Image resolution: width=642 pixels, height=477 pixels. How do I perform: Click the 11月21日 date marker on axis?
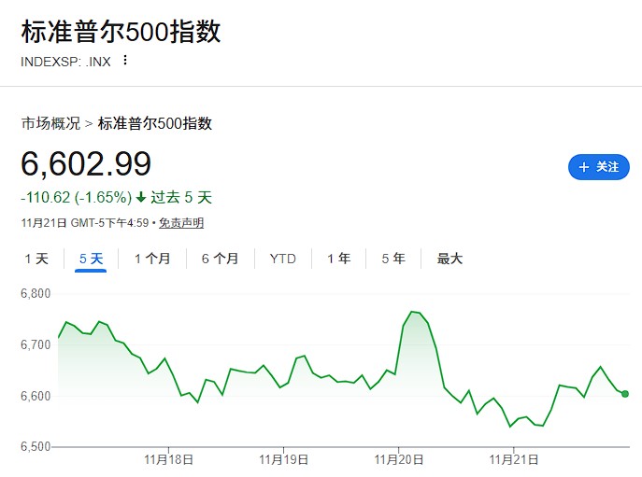[x=515, y=459]
